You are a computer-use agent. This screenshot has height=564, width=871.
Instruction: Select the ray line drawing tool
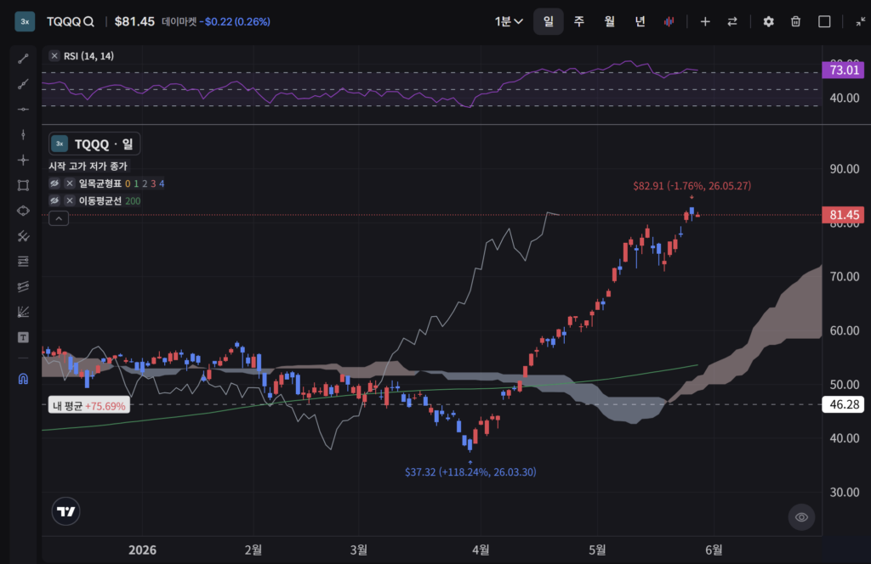click(x=23, y=84)
